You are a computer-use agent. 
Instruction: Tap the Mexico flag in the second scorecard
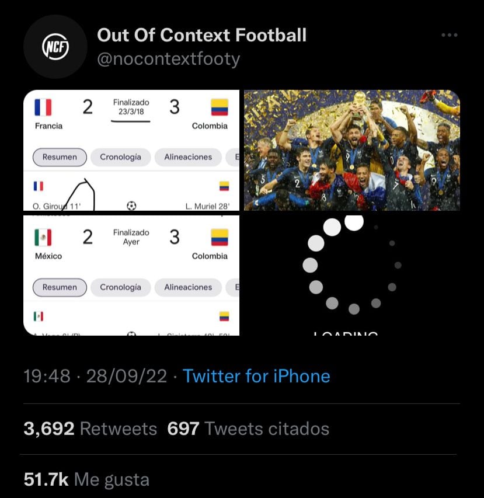coord(43,238)
